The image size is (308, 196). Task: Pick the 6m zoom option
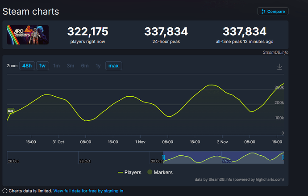(x=84, y=66)
